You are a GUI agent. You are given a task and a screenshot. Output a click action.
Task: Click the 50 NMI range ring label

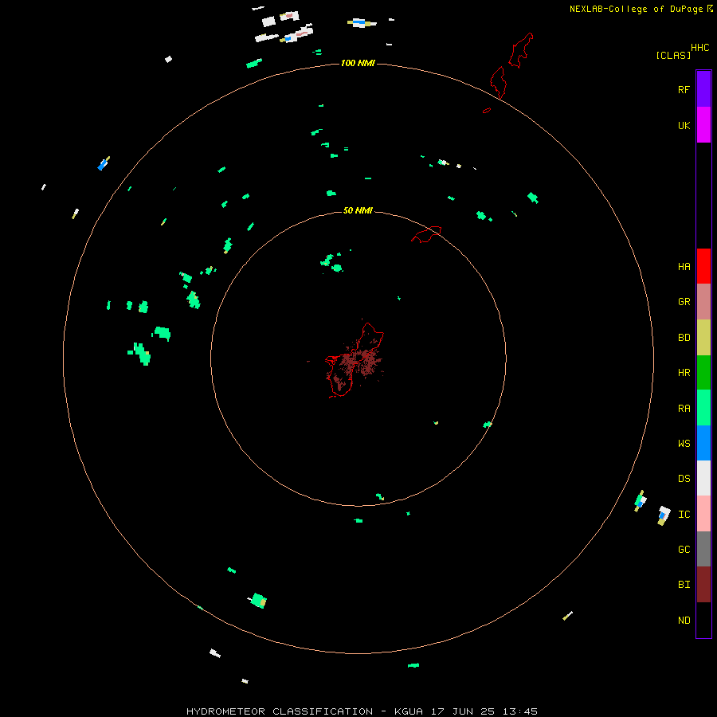tap(358, 210)
